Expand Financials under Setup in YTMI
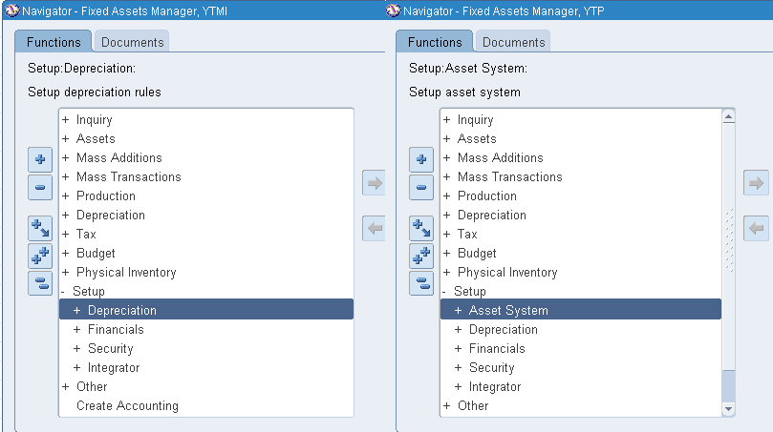This screenshot has height=432, width=773. point(76,330)
